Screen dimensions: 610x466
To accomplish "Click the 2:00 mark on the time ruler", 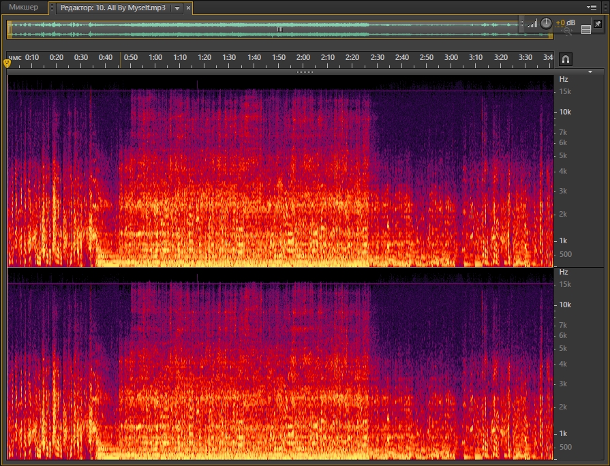I will [303, 57].
